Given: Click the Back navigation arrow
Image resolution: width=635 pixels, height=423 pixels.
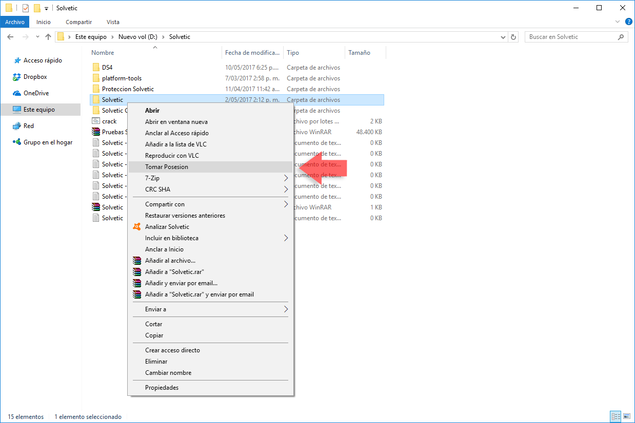Looking at the screenshot, I should tap(10, 37).
